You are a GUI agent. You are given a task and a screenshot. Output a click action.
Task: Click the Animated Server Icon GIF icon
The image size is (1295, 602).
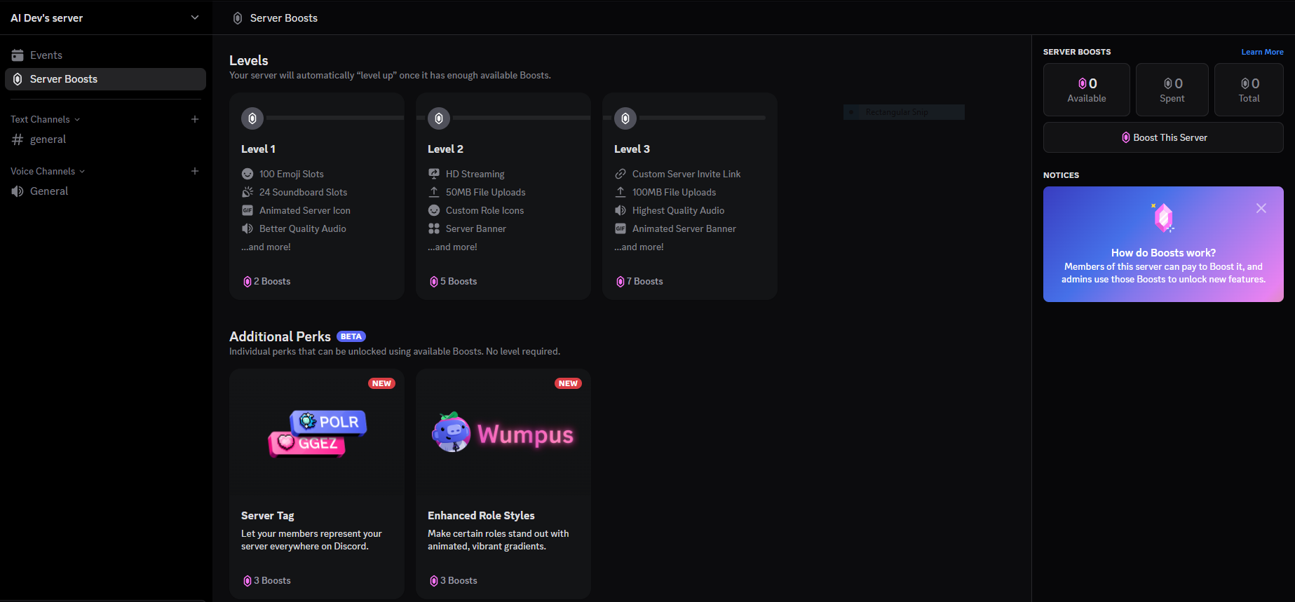[x=248, y=210]
